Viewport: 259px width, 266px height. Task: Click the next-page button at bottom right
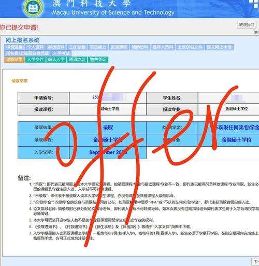tap(255, 261)
